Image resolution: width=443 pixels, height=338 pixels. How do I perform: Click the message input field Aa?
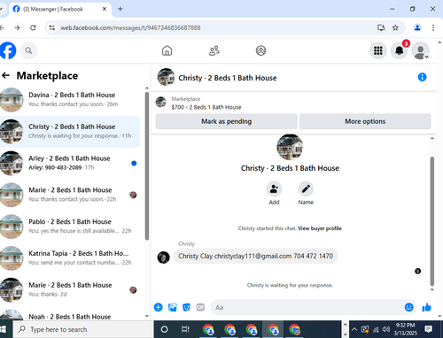307,308
